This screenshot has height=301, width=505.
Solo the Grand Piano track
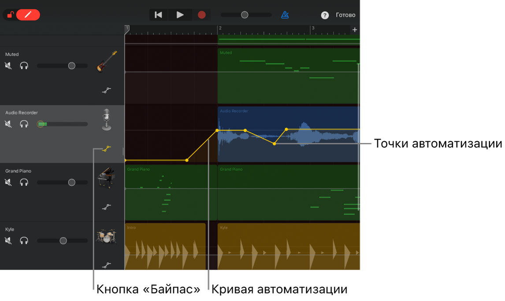coord(24,182)
